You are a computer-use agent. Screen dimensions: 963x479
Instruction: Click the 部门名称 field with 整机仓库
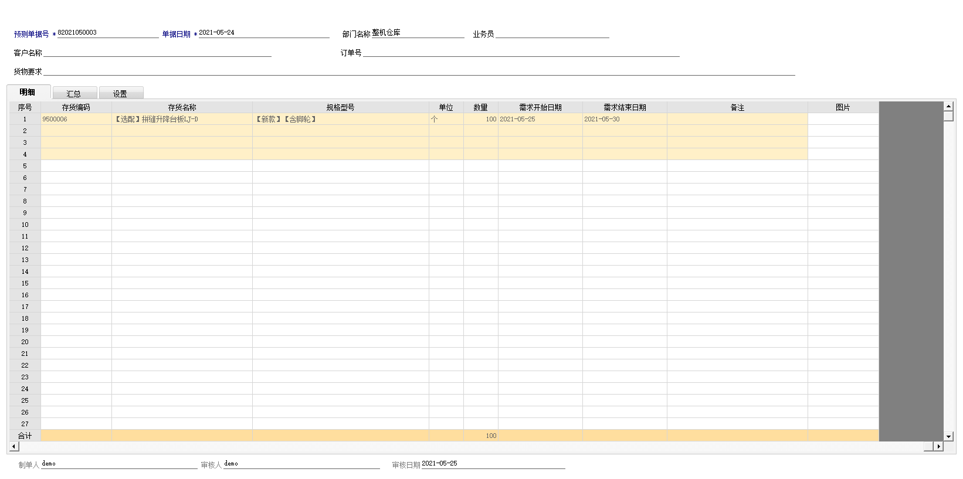(418, 33)
